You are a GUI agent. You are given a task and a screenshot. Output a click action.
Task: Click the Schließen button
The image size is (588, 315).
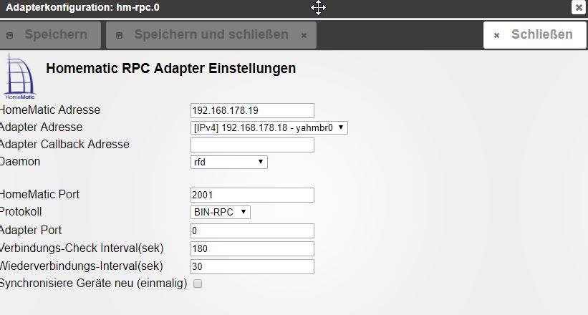point(534,35)
